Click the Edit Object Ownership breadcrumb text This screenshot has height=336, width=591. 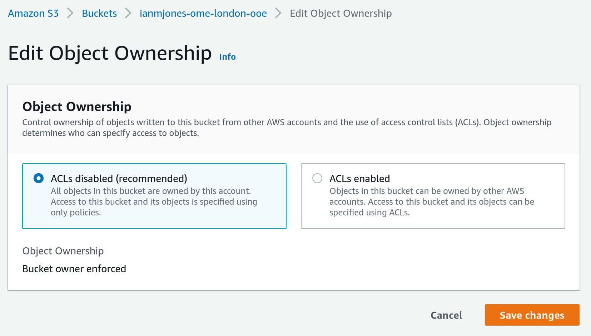(x=341, y=13)
